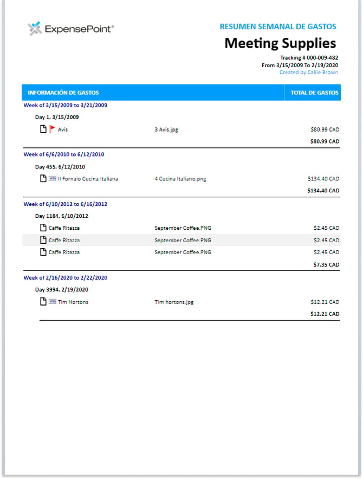Click the 'RESUMEN SEMANAL DE GASTOS' title

(278, 27)
